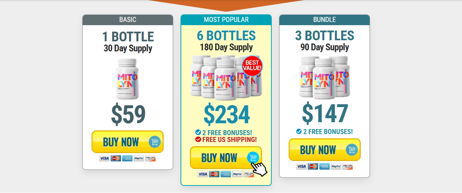Screen dimensions: 462x193
Task: Select the Bundle header tab
Action: pos(324,20)
